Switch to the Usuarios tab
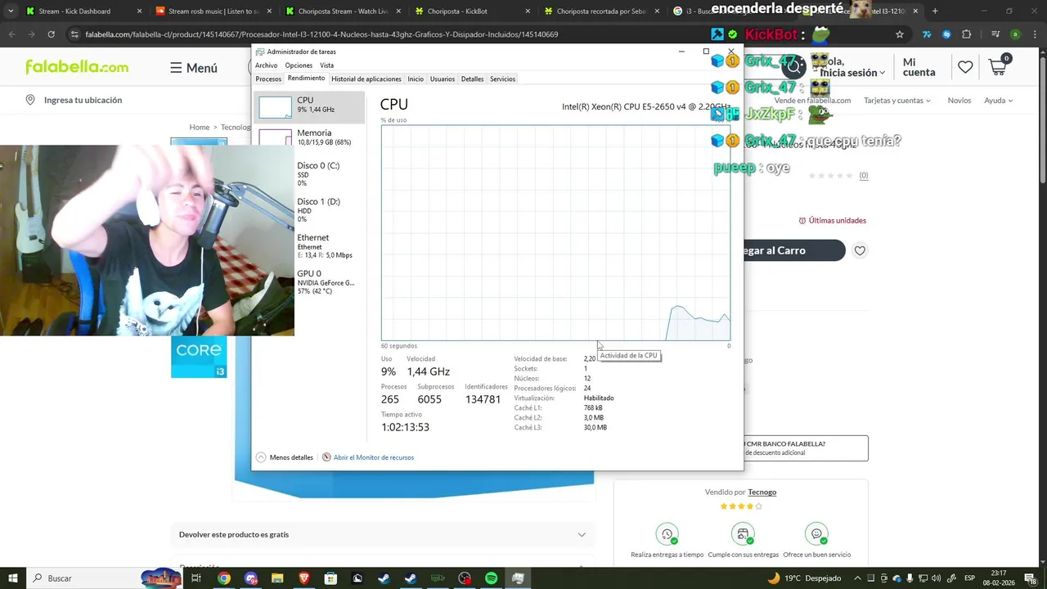1047x589 pixels. (443, 79)
